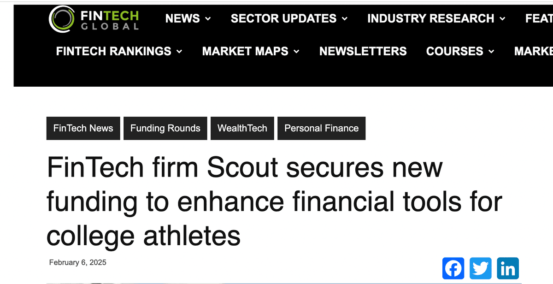Open the Newsletters menu item
The height and width of the screenshot is (284, 553).
pyautogui.click(x=363, y=51)
